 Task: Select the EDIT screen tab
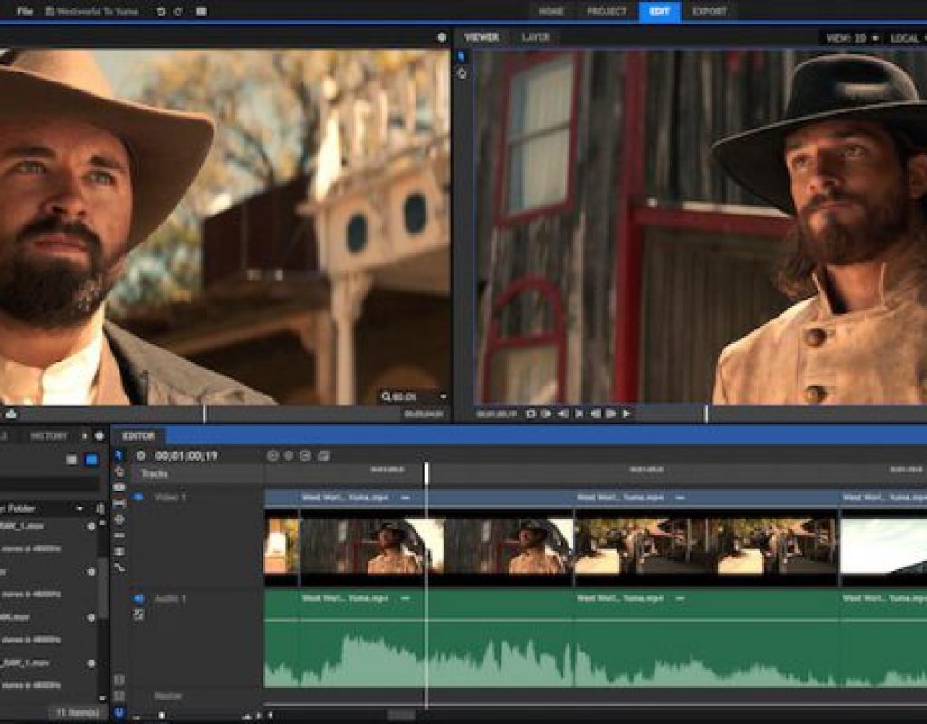point(659,11)
